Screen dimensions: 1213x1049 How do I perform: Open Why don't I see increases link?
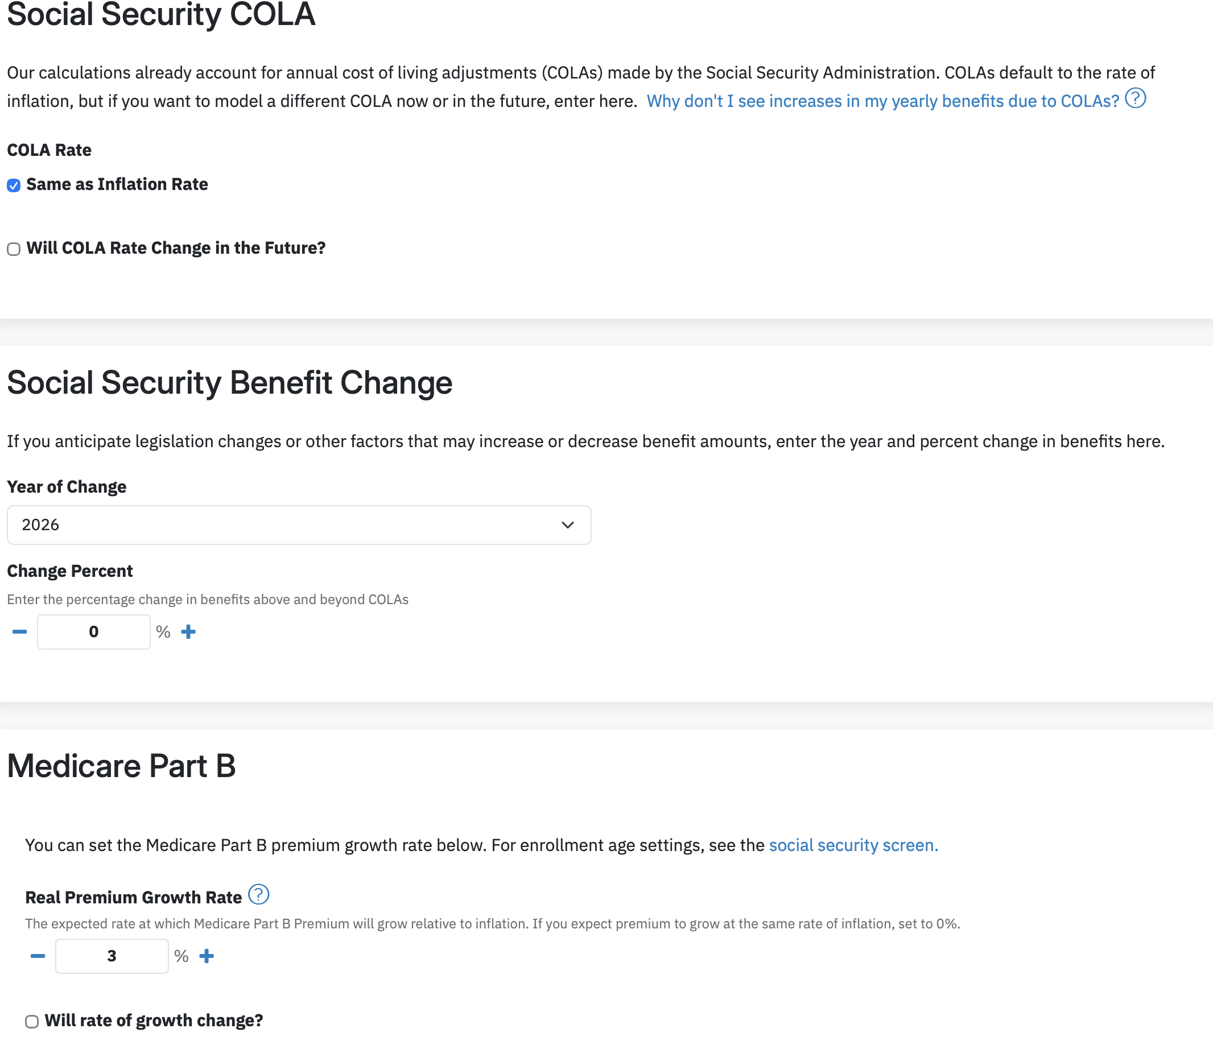click(883, 101)
